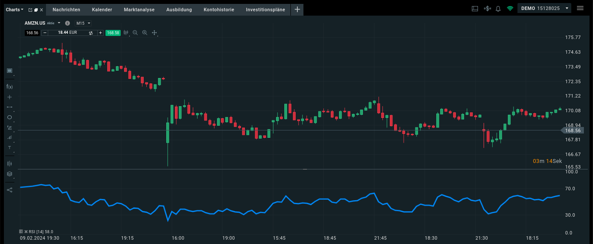This screenshot has width=593, height=244.
Task: Click the candle countdown timer 03m 14Sek
Action: (547, 161)
